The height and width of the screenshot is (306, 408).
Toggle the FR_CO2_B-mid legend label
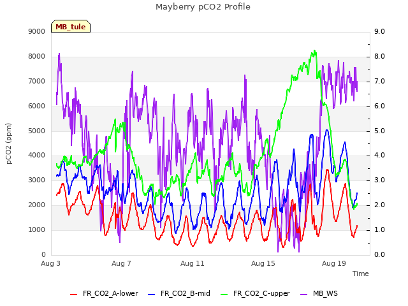pyautogui.click(x=186, y=293)
